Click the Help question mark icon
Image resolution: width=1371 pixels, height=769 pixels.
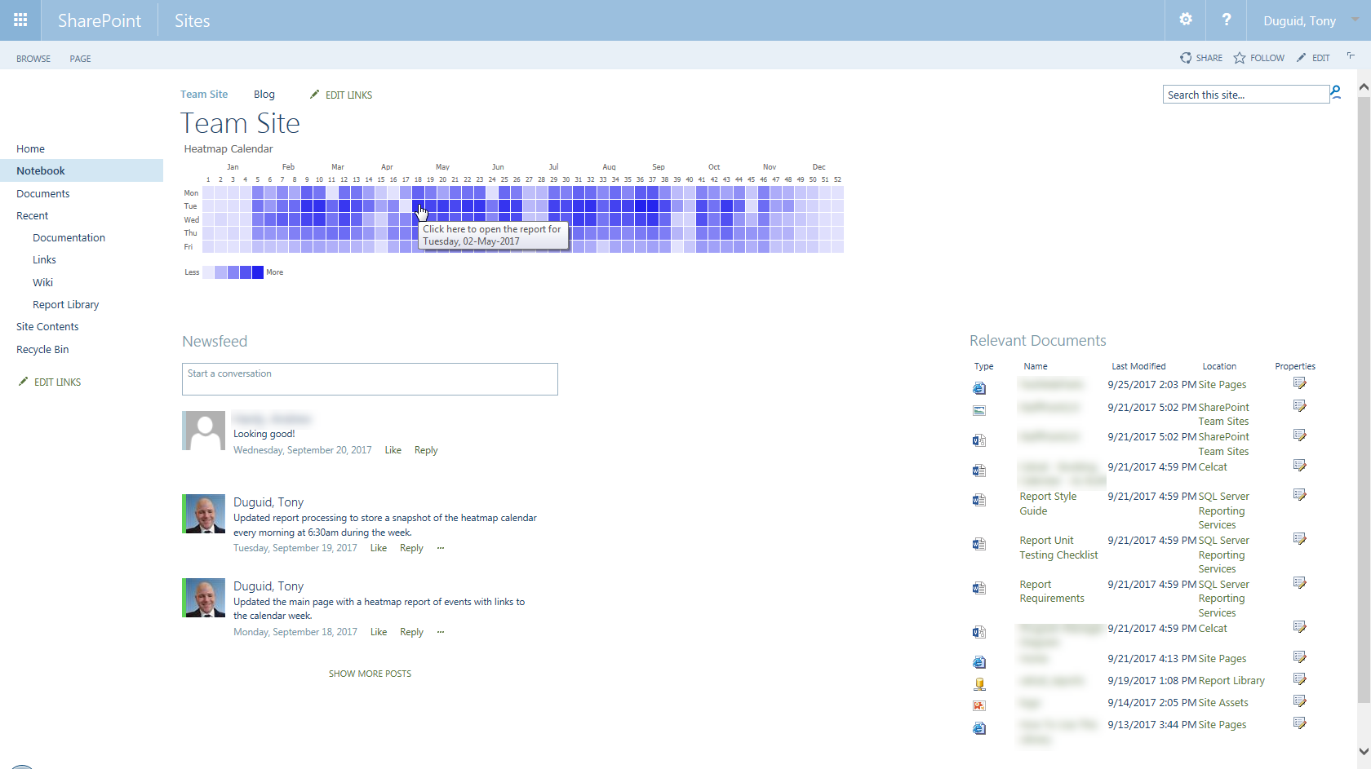pyautogui.click(x=1226, y=20)
